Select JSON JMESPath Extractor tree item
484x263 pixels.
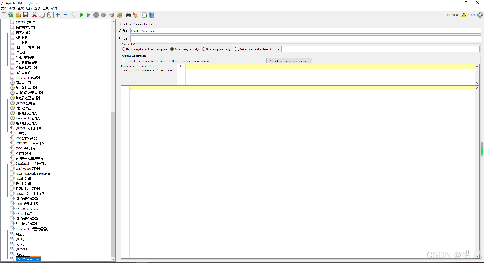click(x=33, y=174)
